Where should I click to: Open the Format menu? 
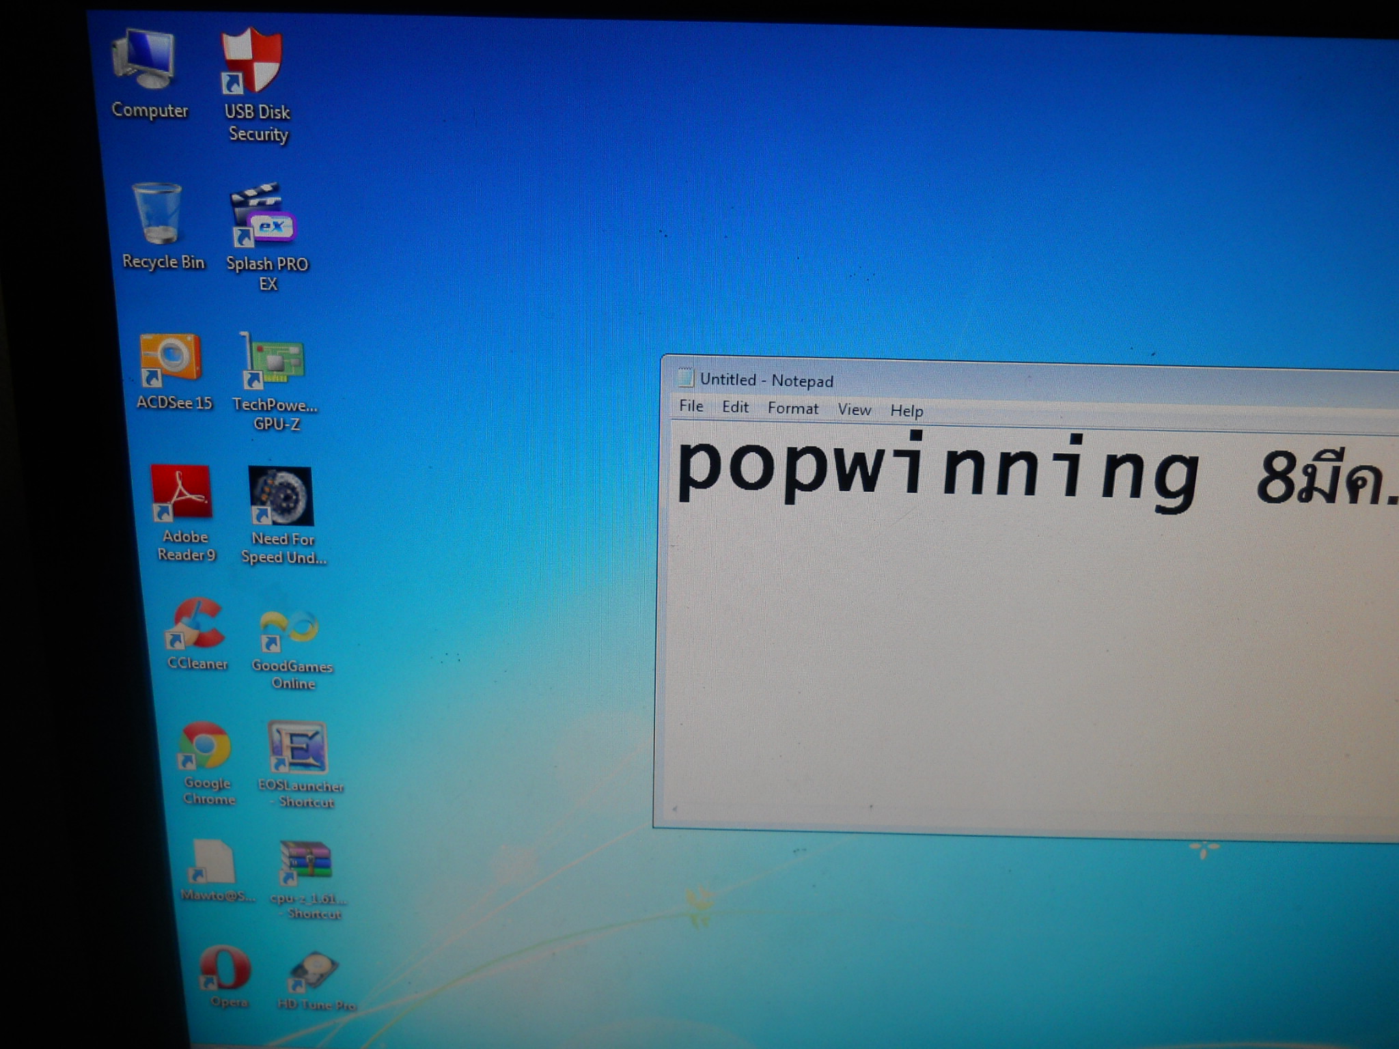tap(792, 409)
